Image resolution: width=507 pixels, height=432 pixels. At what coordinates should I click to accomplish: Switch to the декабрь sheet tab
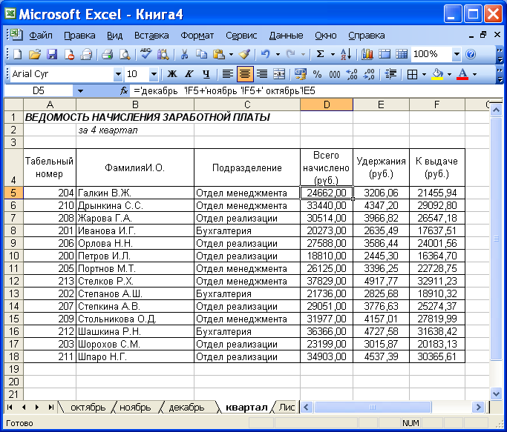coord(186,408)
